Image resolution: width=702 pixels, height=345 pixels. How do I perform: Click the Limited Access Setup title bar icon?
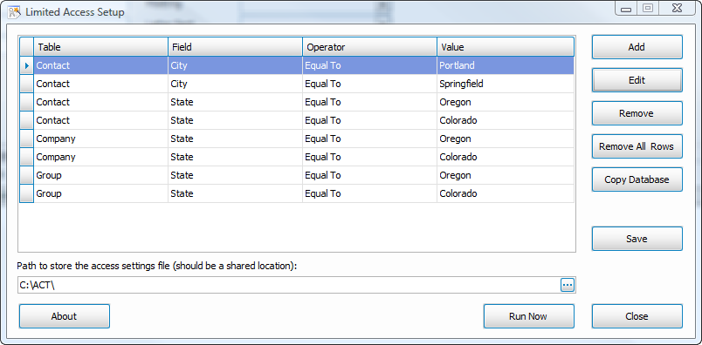(14, 12)
